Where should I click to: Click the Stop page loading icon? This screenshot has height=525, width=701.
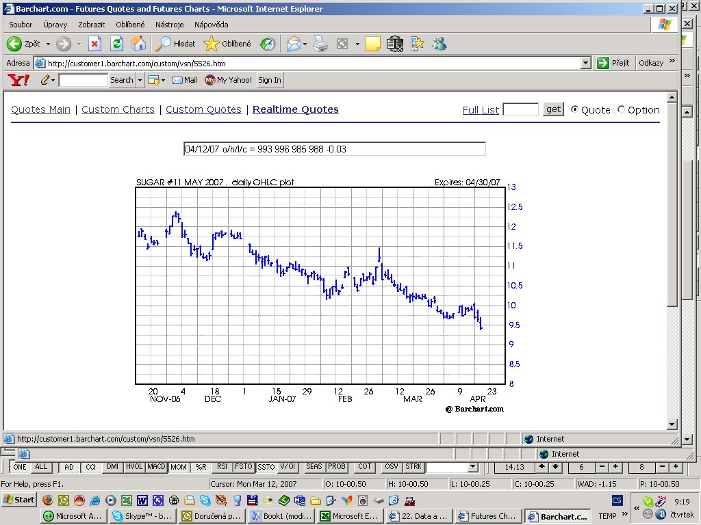(94, 44)
